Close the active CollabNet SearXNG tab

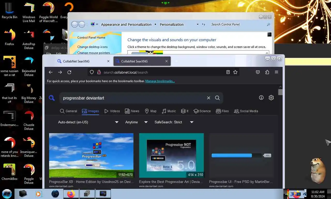point(167,61)
